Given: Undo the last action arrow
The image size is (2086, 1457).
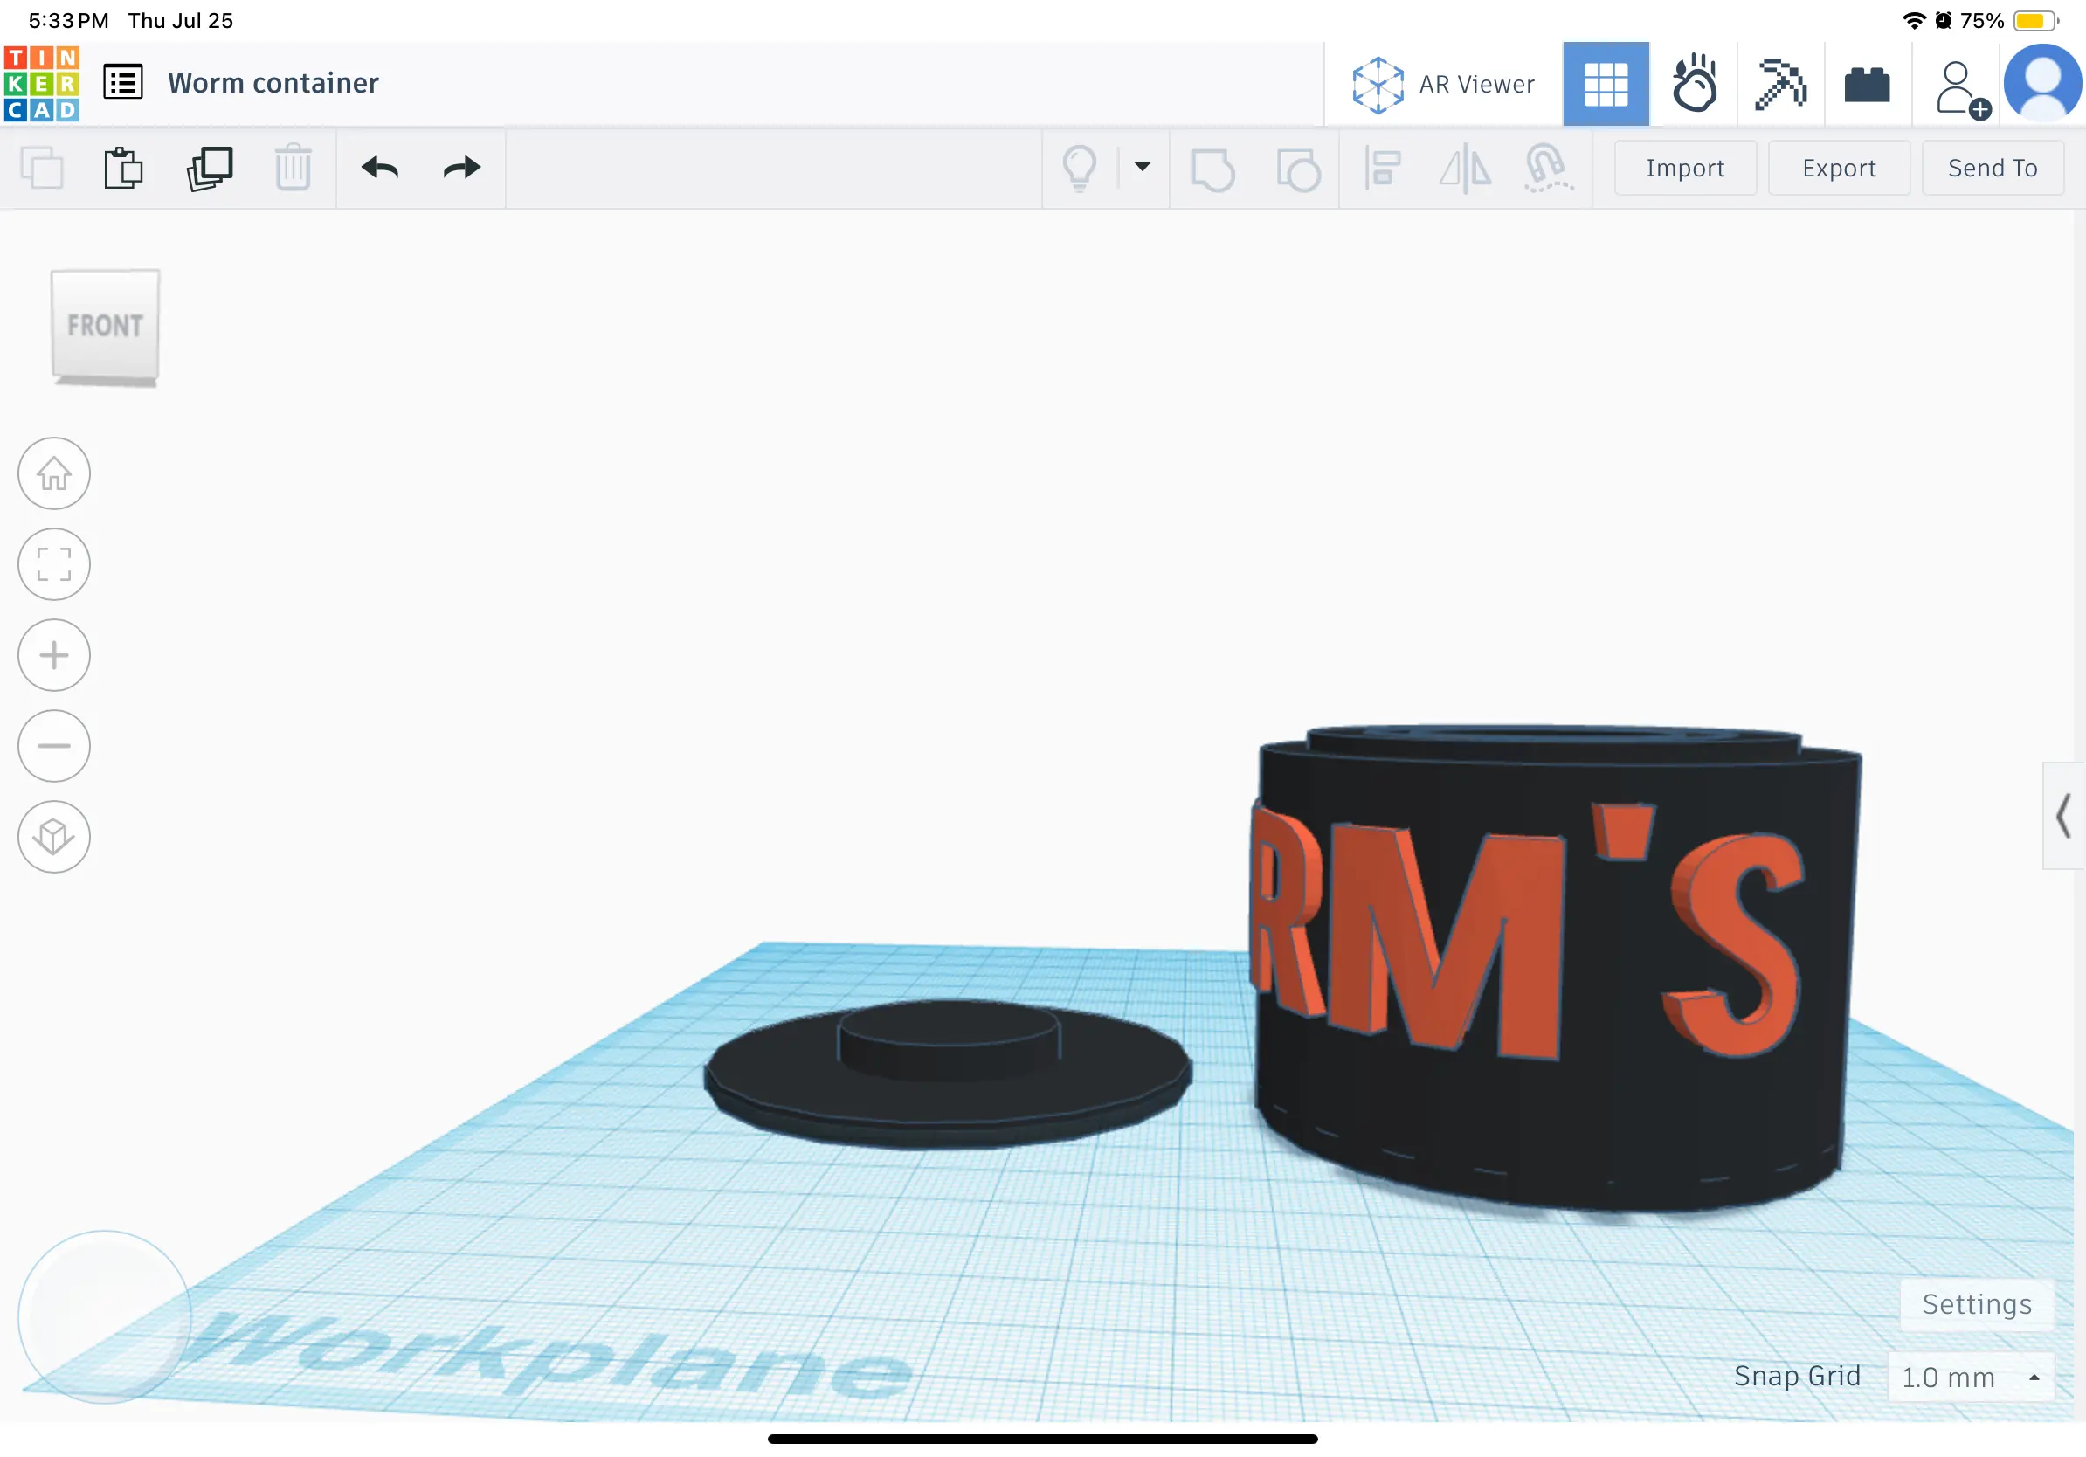Looking at the screenshot, I should tap(380, 168).
